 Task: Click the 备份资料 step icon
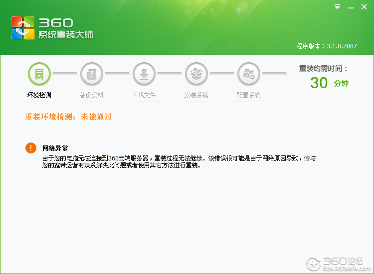coord(92,74)
